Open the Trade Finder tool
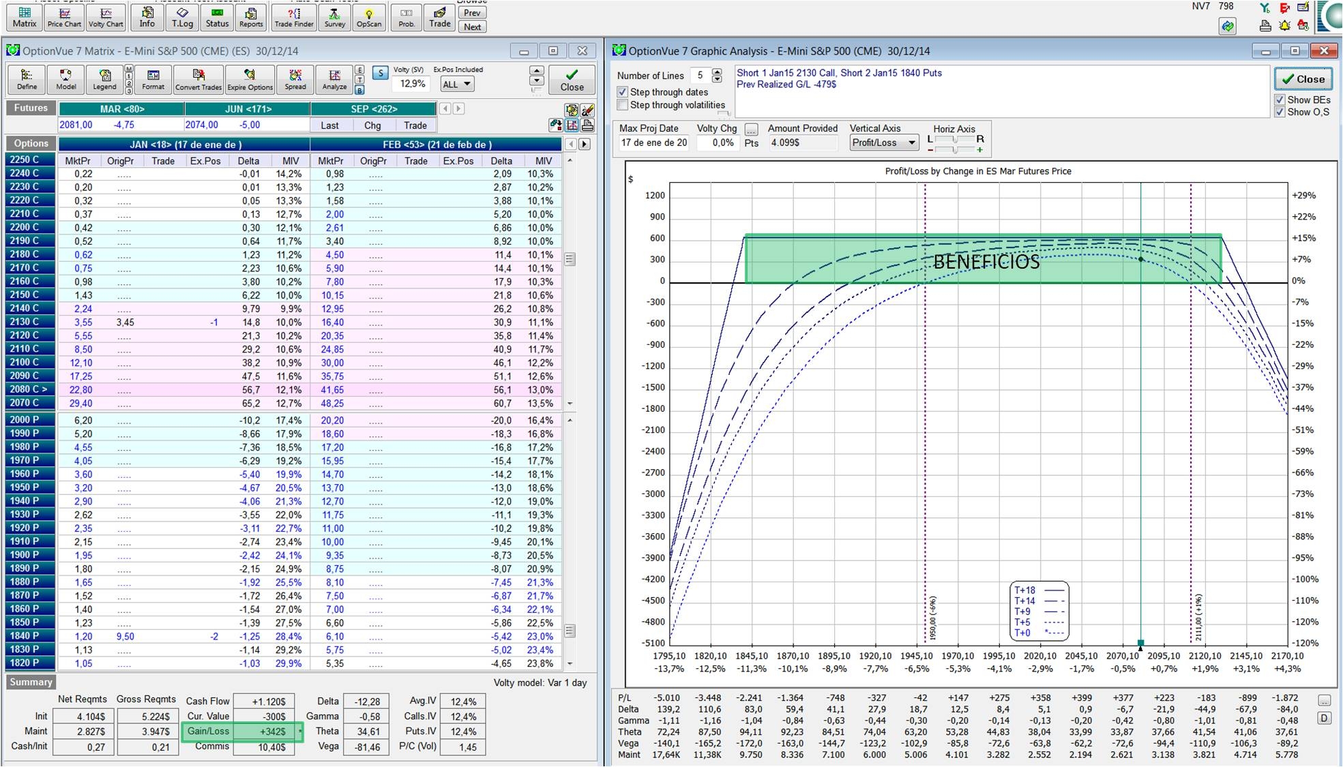 click(294, 16)
